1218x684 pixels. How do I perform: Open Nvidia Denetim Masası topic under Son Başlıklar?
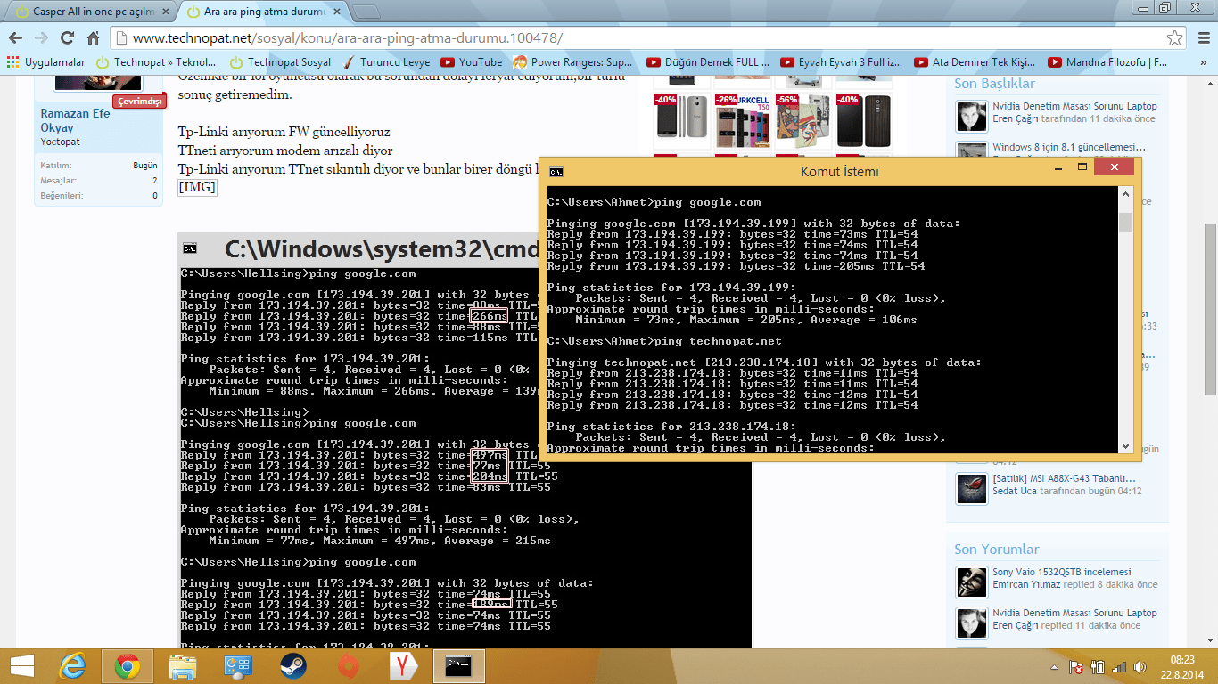[1074, 106]
